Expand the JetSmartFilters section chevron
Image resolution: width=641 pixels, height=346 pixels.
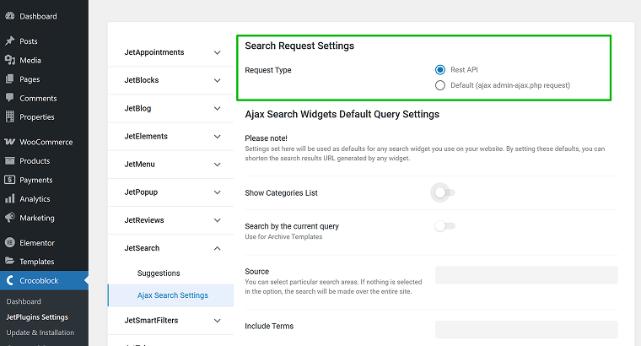coord(217,321)
